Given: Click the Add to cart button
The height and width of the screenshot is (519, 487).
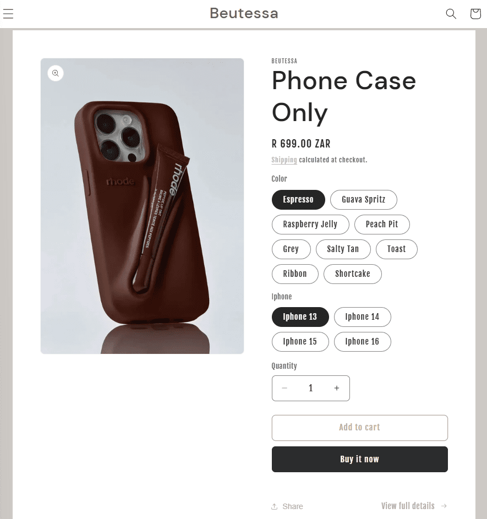Looking at the screenshot, I should 360,428.
